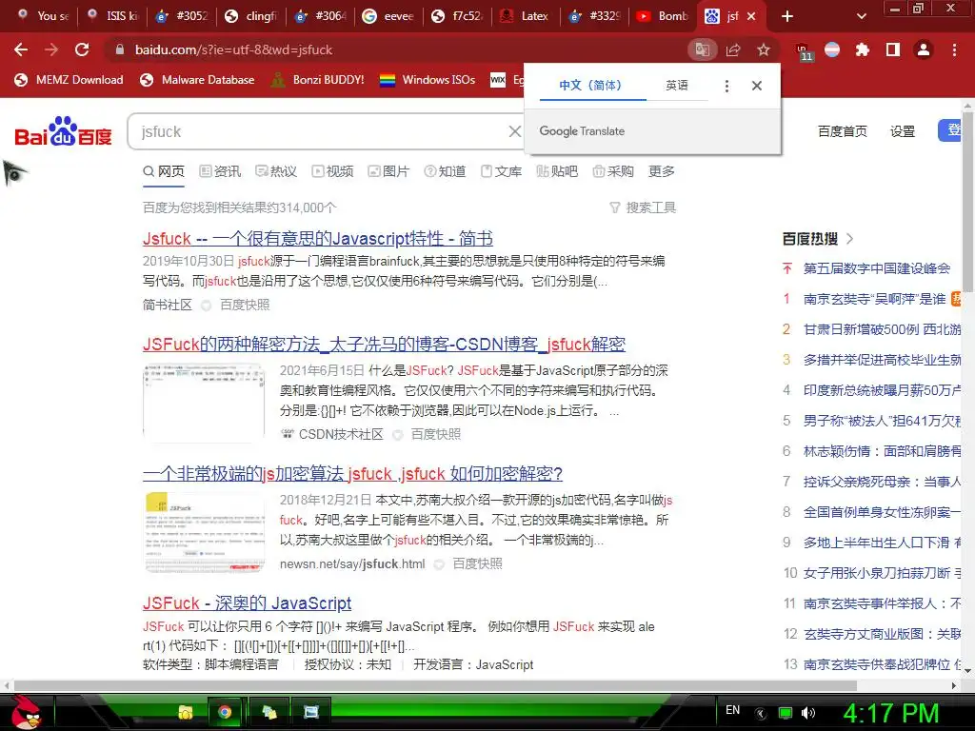
Task: Click the volume speaker tray icon
Action: click(x=808, y=713)
